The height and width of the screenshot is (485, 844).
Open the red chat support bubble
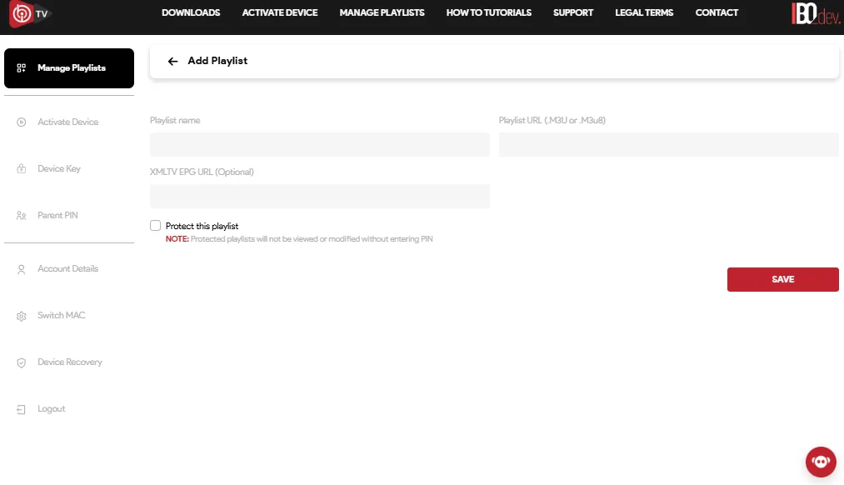(x=821, y=462)
